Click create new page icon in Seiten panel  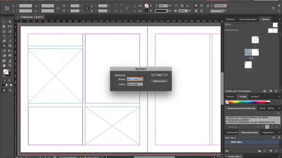(x=271, y=91)
